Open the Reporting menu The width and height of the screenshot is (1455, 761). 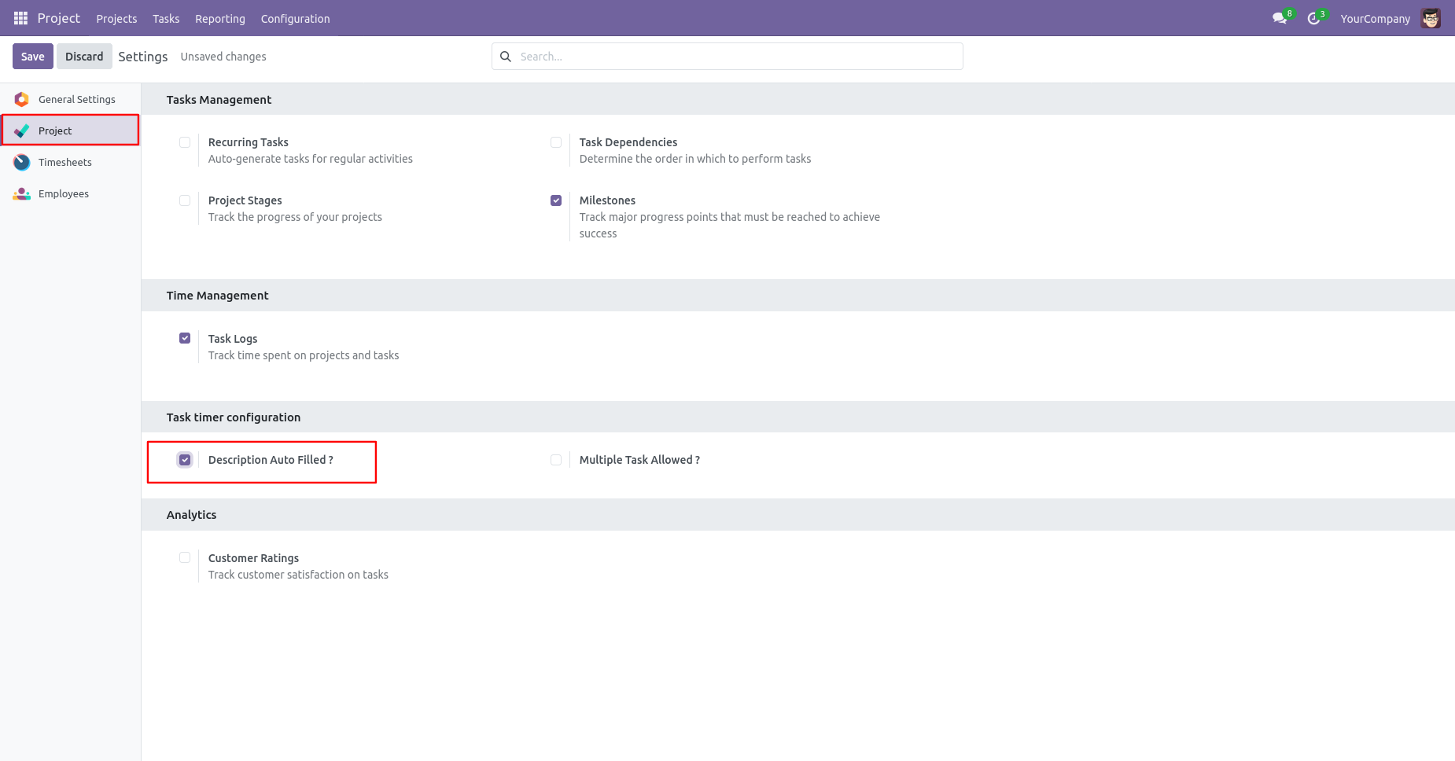coord(220,19)
